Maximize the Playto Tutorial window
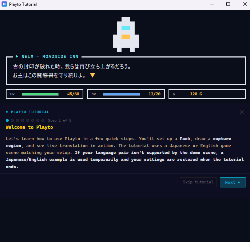Viewport: 250px width, 242px height. coord(228,4)
